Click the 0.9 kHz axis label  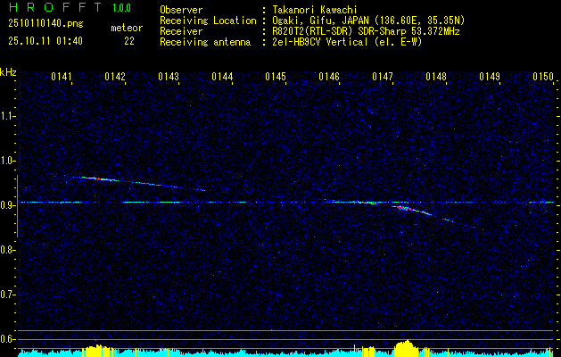7,205
